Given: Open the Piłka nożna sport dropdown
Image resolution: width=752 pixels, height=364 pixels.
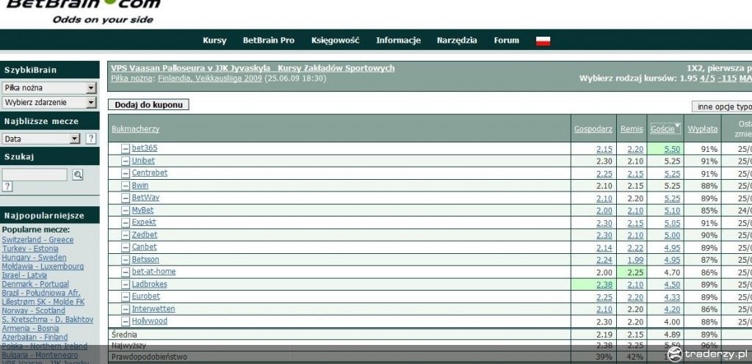Looking at the screenshot, I should point(49,87).
